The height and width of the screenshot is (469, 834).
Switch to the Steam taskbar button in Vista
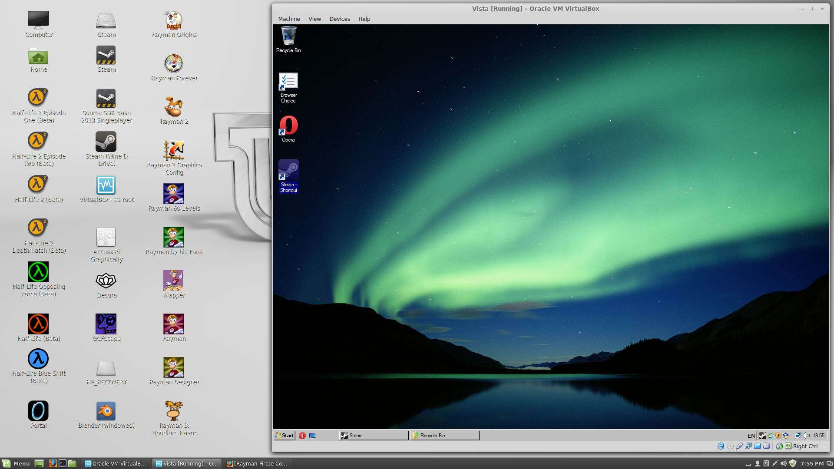[374, 436]
